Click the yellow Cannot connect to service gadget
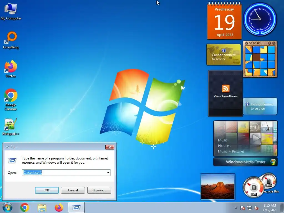 224,55
